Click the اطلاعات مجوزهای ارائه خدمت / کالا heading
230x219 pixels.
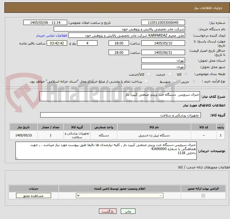coord(204,167)
